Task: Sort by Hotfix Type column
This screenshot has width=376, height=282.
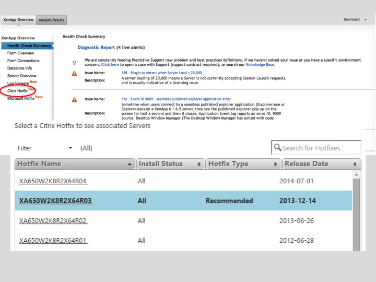Action: 243,164
